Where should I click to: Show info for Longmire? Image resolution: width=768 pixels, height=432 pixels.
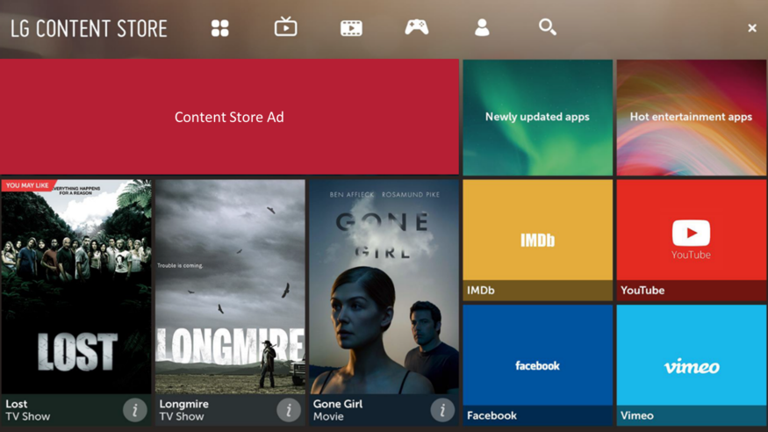tap(289, 409)
